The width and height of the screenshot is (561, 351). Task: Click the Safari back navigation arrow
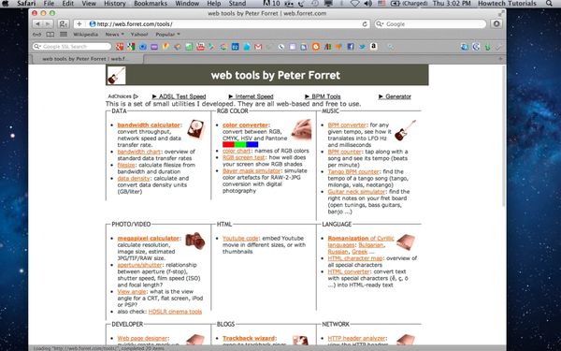tap(37, 24)
